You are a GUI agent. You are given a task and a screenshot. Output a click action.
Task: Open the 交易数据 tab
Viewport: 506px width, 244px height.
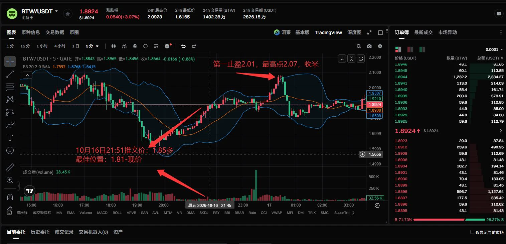coord(55,32)
